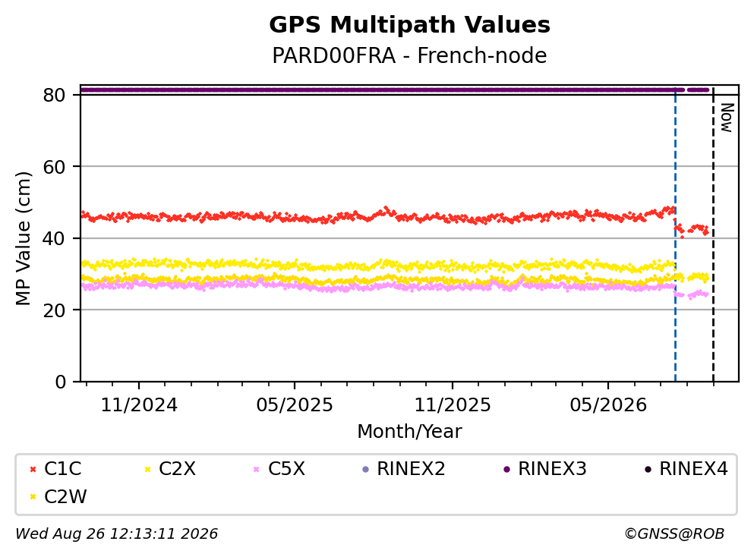The width and height of the screenshot is (754, 557).
Task: Click the purple RINEX3 data band at top
Action: (x=394, y=90)
